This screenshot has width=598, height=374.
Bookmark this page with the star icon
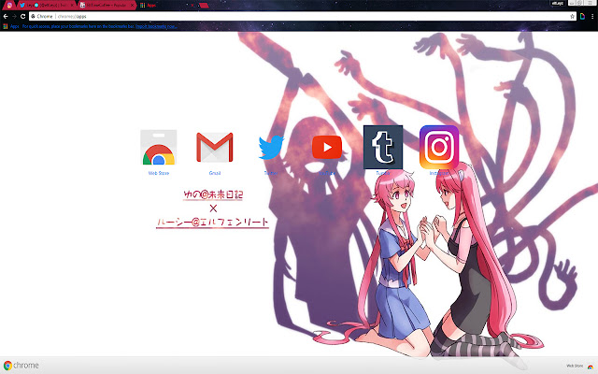pos(572,17)
